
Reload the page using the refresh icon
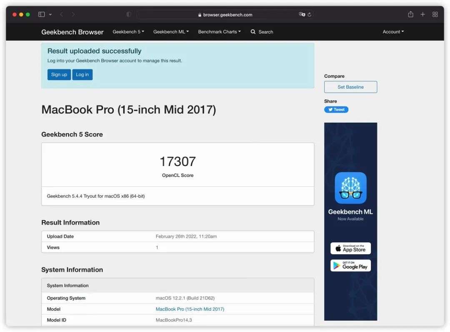pyautogui.click(x=309, y=15)
